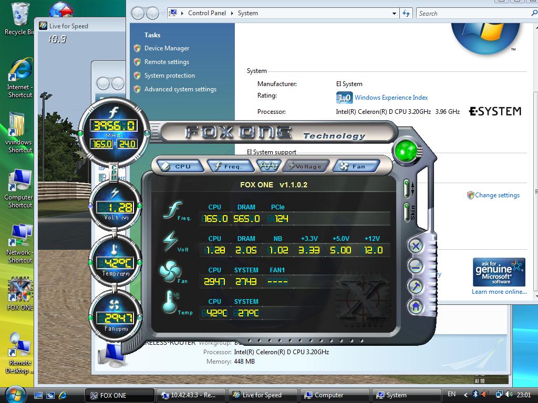Image resolution: width=538 pixels, height=403 pixels.
Task: Click Show Desktop in Quick Launch
Action: point(38,395)
